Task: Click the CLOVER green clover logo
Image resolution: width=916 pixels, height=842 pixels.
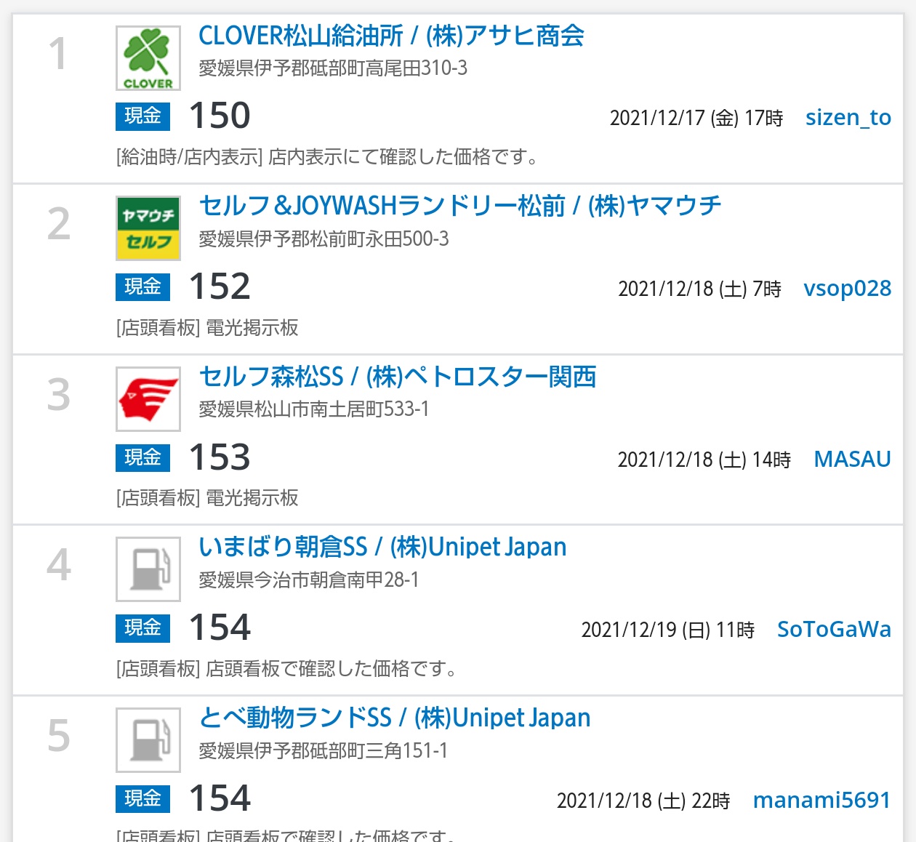Action: coord(148,58)
